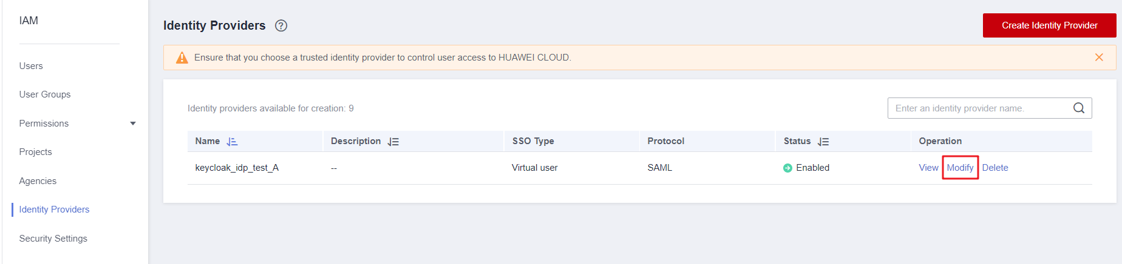This screenshot has width=1122, height=264.
Task: Delete the keycloak_idp_test_A provider
Action: click(x=995, y=168)
